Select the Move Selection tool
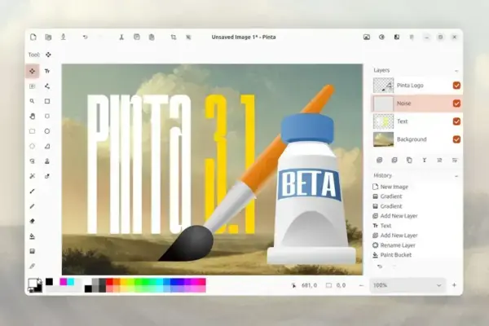The width and height of the screenshot is (489, 326). [x=32, y=86]
